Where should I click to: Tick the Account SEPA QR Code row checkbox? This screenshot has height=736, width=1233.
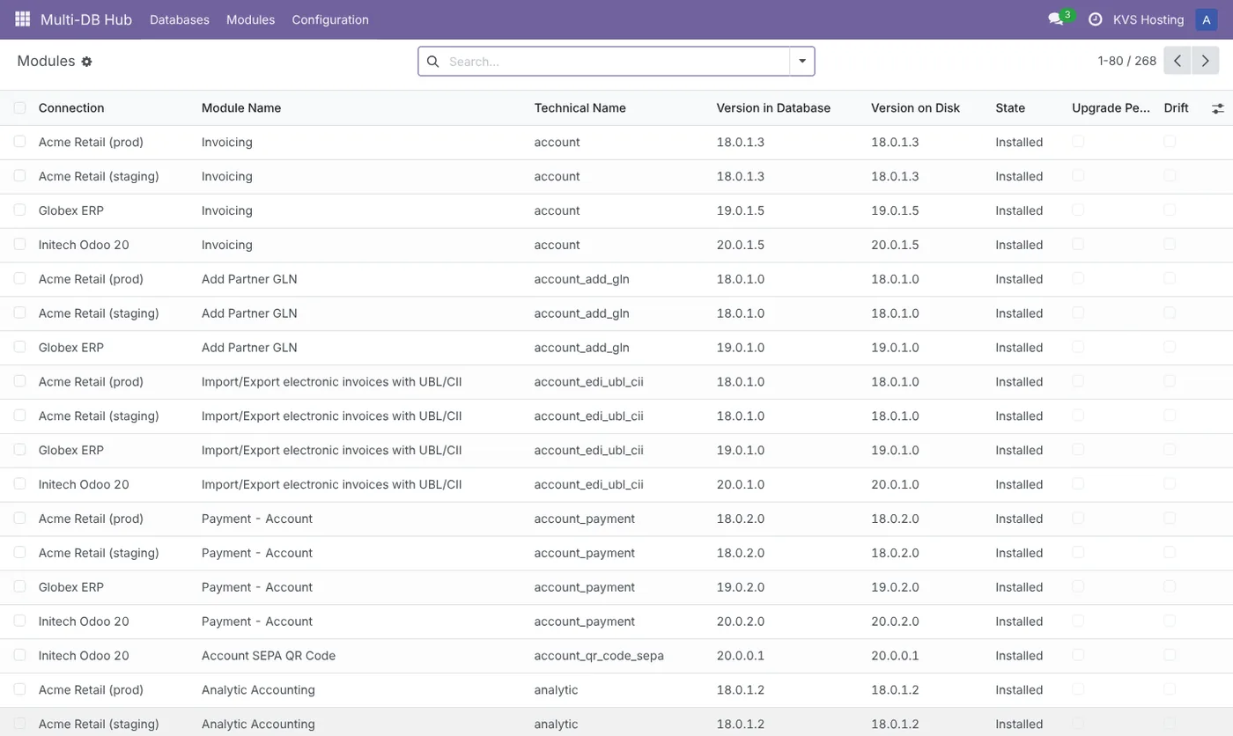[19, 655]
